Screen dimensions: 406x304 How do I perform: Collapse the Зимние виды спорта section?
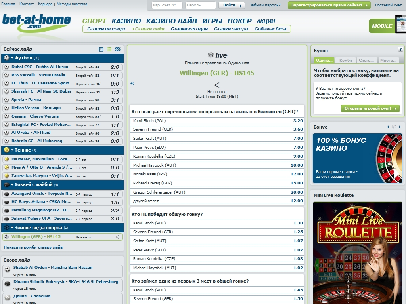pyautogui.click(x=12, y=228)
